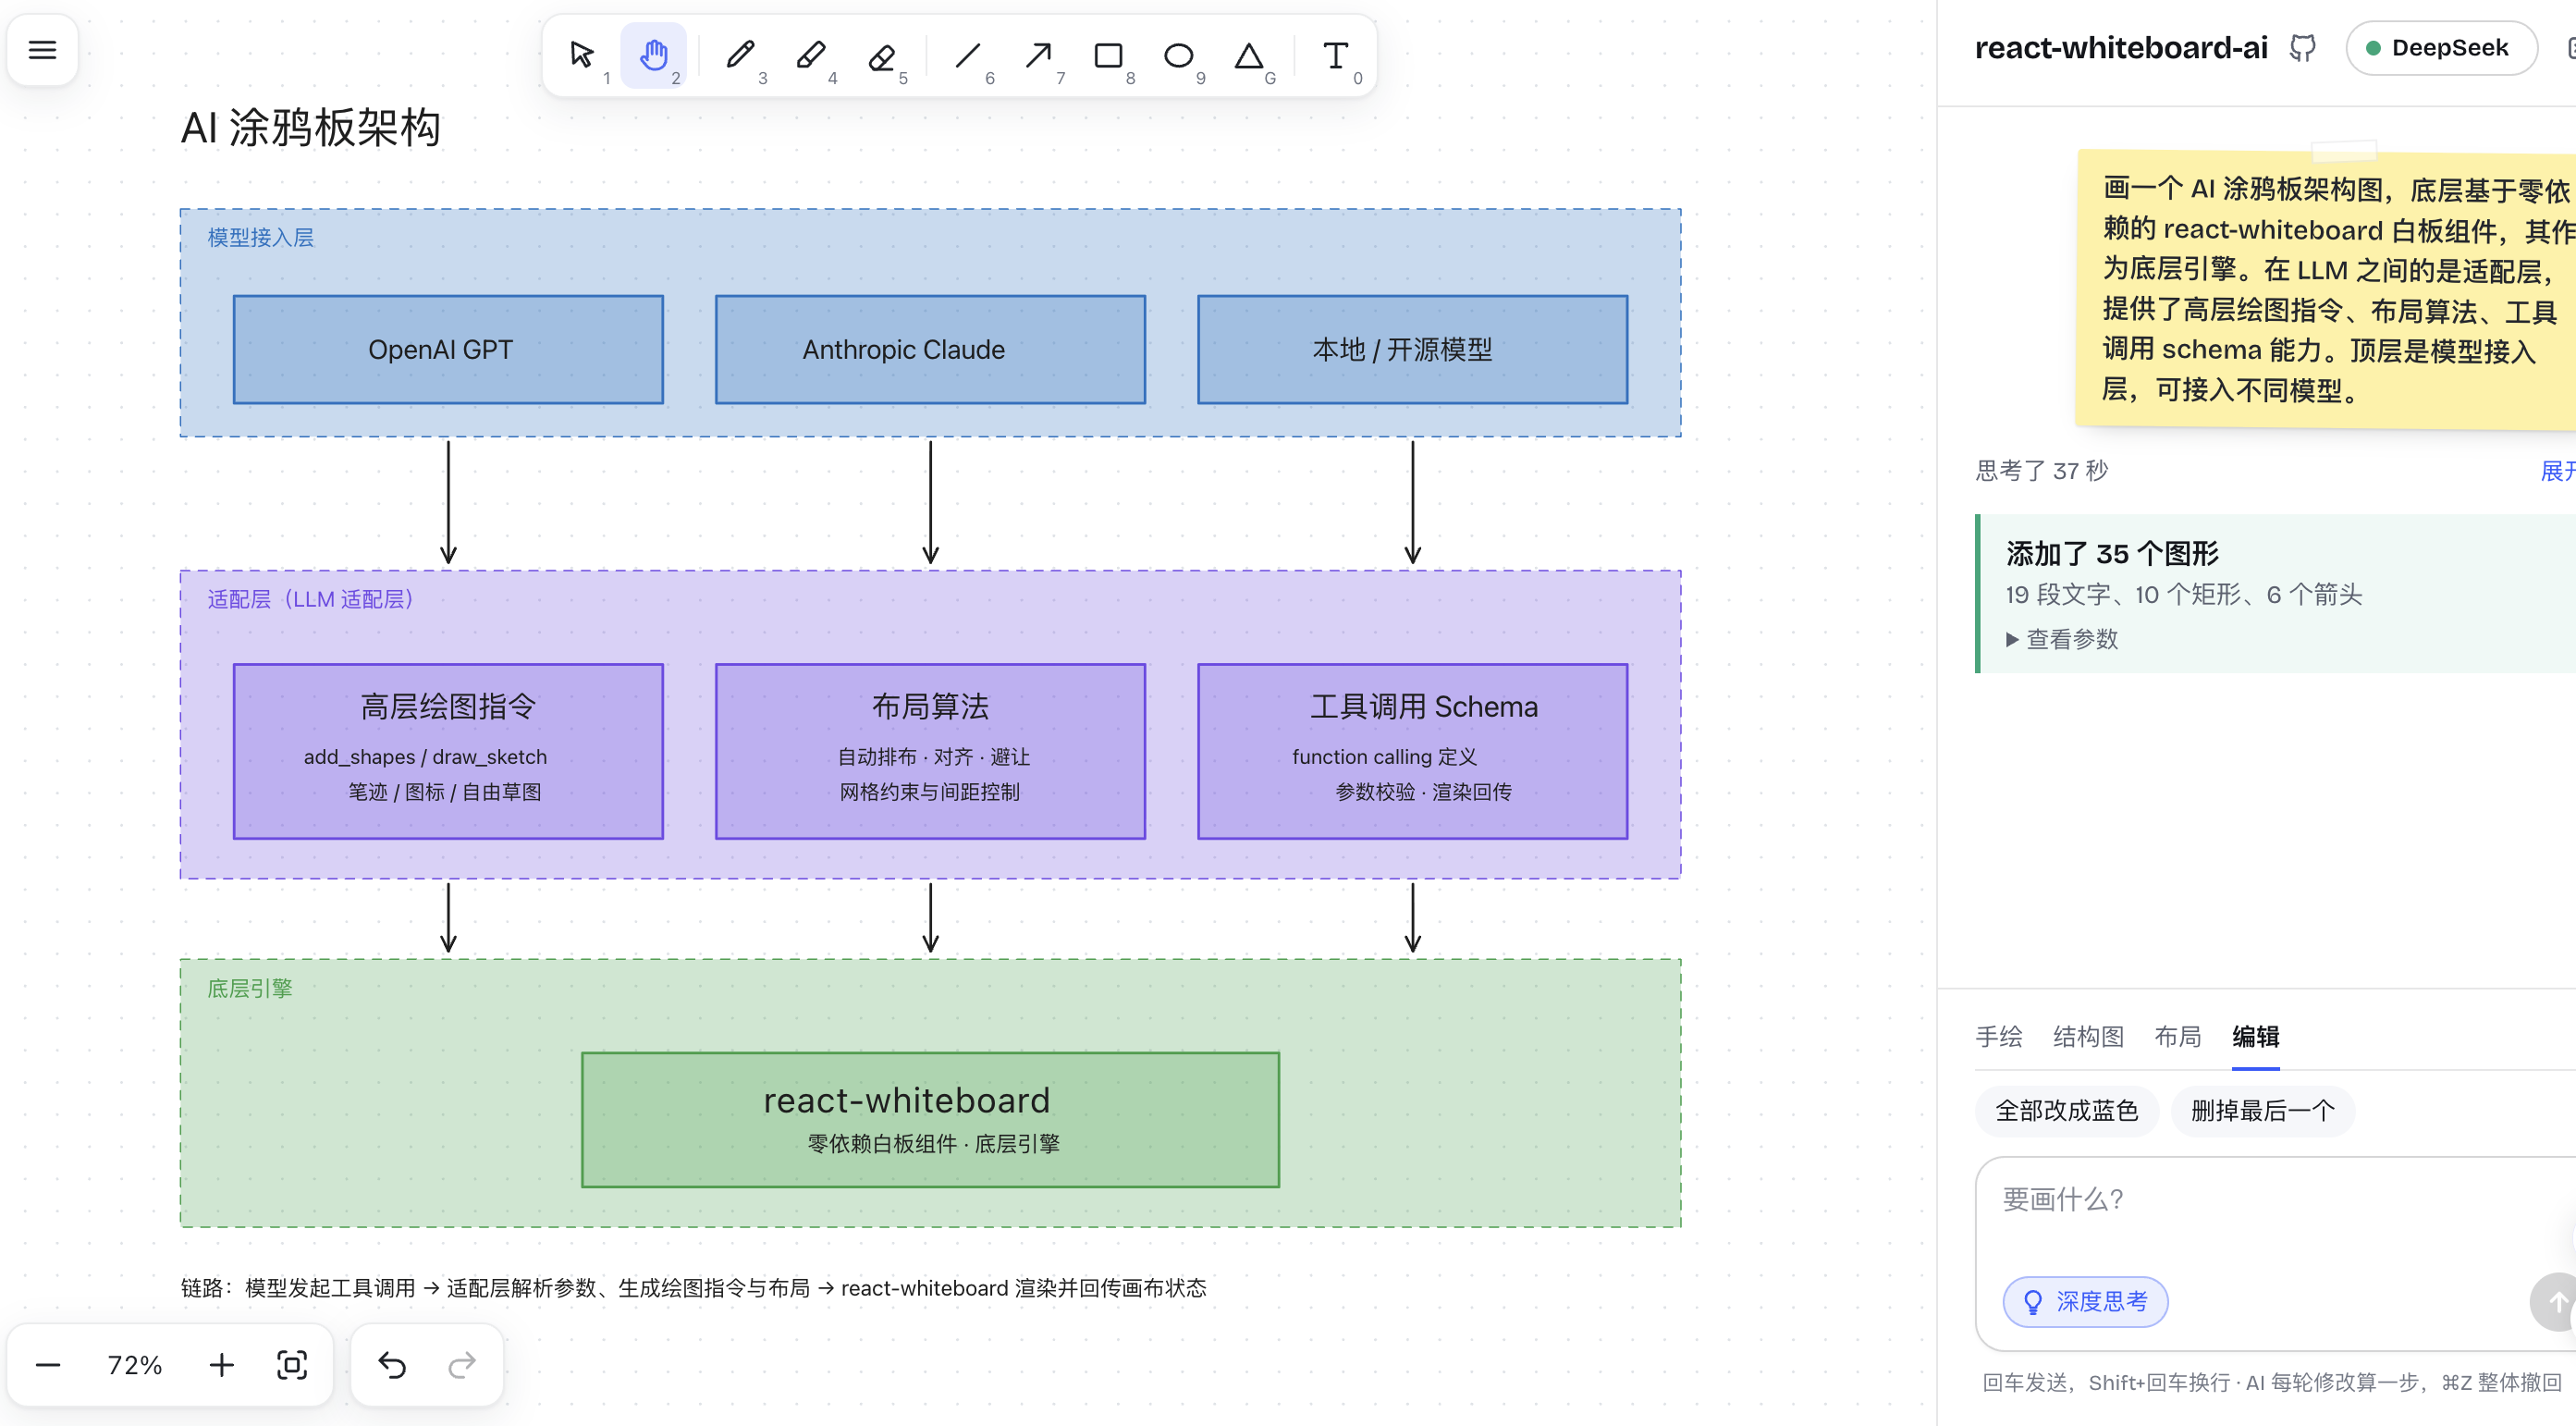Fit canvas to screen icon
Image resolution: width=2576 pixels, height=1426 pixels.
point(292,1364)
